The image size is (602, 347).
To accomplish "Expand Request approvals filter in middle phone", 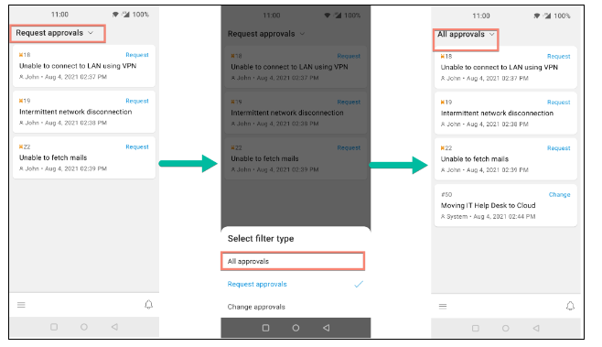I will pos(266,34).
